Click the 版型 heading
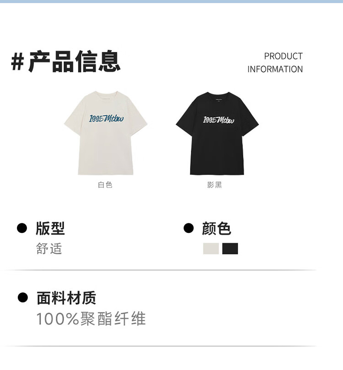The image size is (343, 370). (x=50, y=228)
